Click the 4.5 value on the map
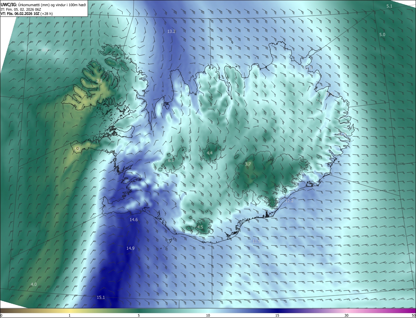 tap(200, 227)
